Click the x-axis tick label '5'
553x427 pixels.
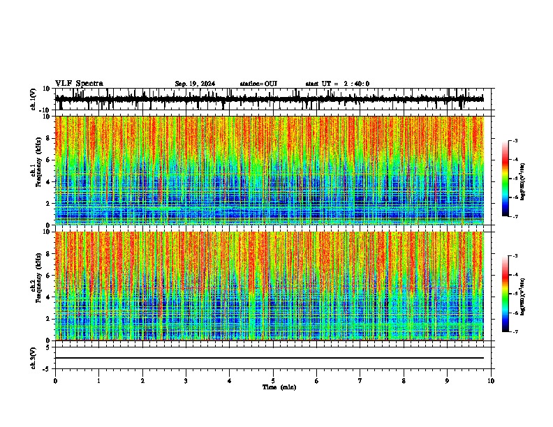(x=273, y=380)
